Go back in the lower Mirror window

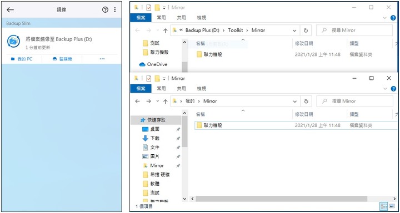point(138,101)
